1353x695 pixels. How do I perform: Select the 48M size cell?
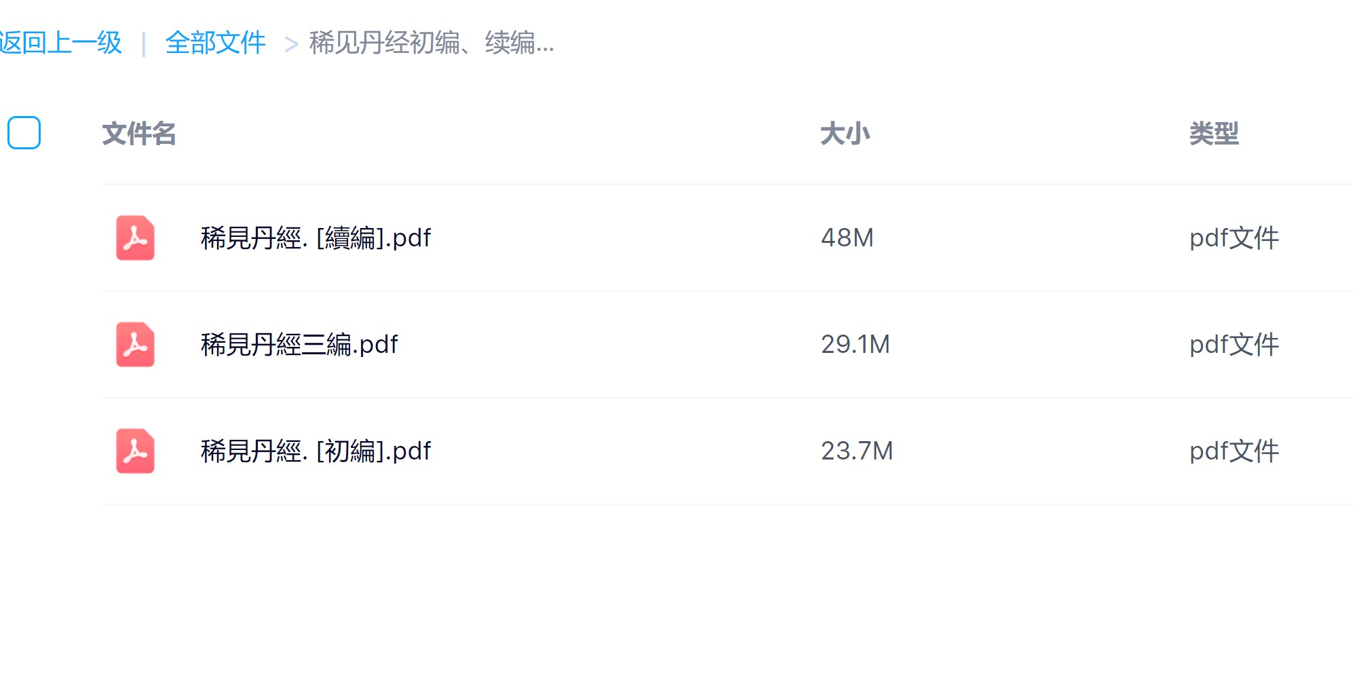[847, 238]
